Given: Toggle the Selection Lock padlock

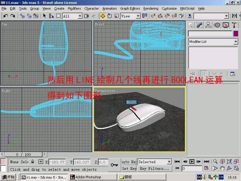Looking at the screenshot, I should coord(32,162).
